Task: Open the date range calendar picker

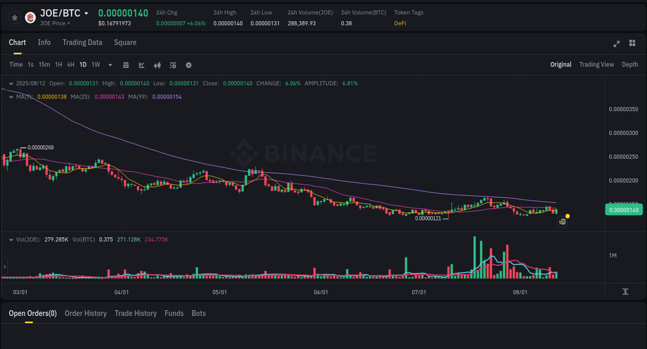Action: coord(126,65)
